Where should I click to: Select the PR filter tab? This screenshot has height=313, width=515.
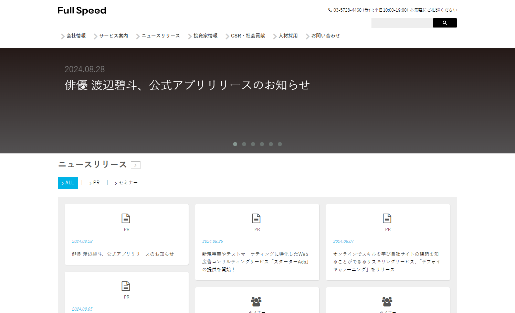click(x=95, y=183)
